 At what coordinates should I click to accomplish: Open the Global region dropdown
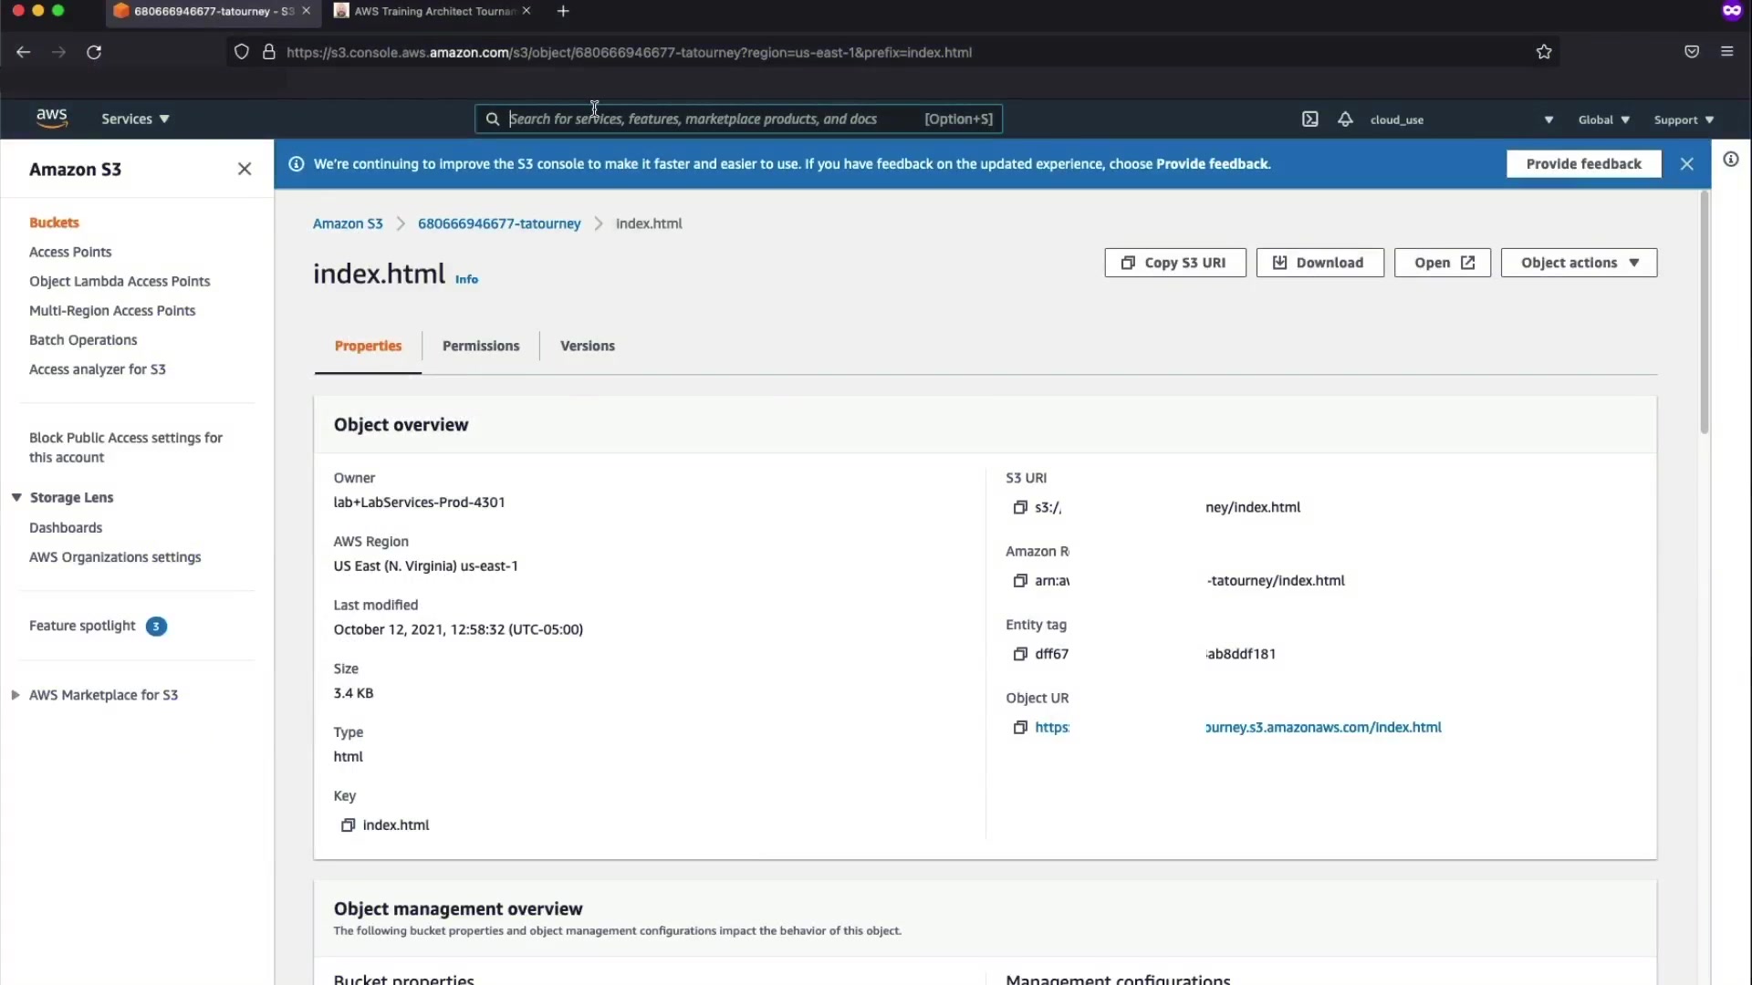[1603, 120]
